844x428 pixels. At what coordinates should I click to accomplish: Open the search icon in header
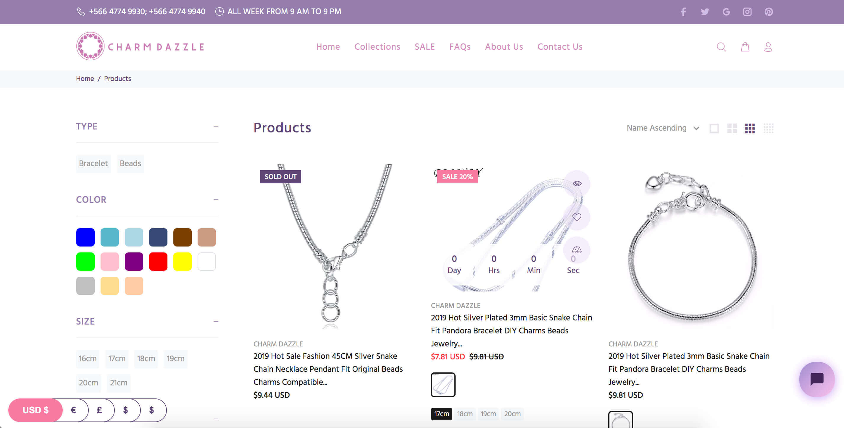pyautogui.click(x=721, y=47)
